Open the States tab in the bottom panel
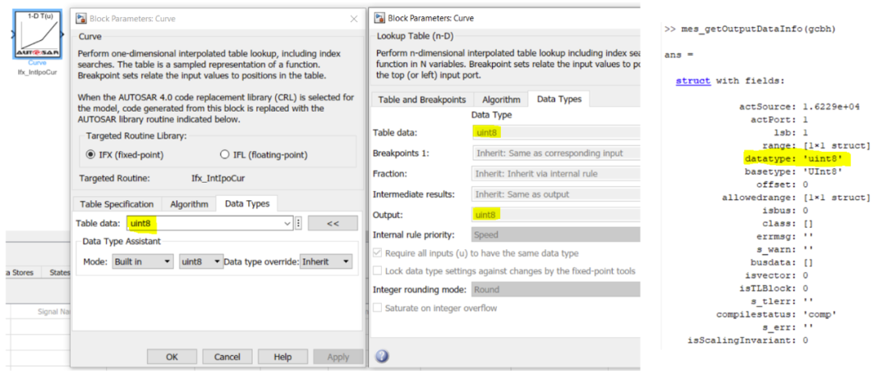 (x=59, y=272)
